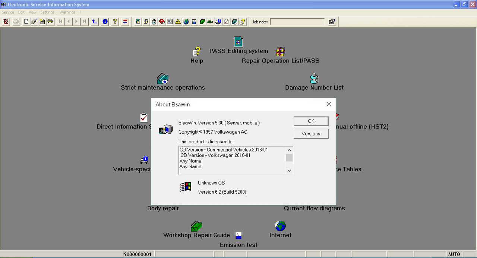Screen dimensions: 477x258
Task: Click the car with info badge toolbar icon
Action: click(x=218, y=22)
